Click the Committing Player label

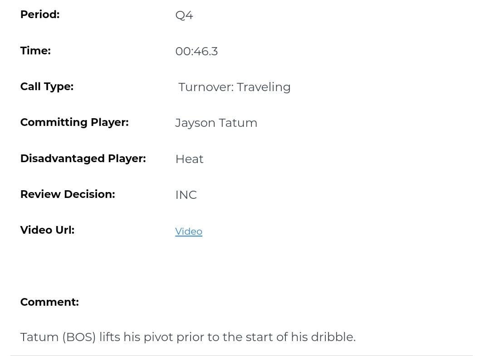coord(74,122)
